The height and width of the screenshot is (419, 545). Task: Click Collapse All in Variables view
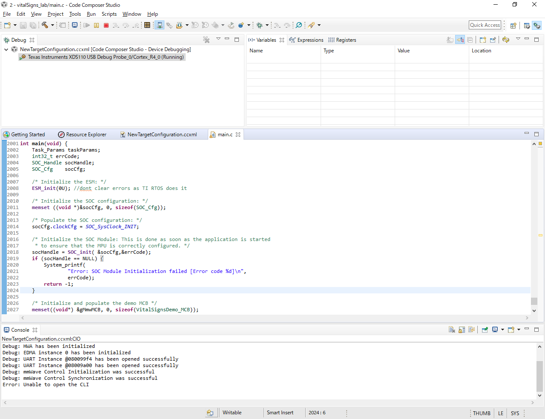pyautogui.click(x=470, y=40)
